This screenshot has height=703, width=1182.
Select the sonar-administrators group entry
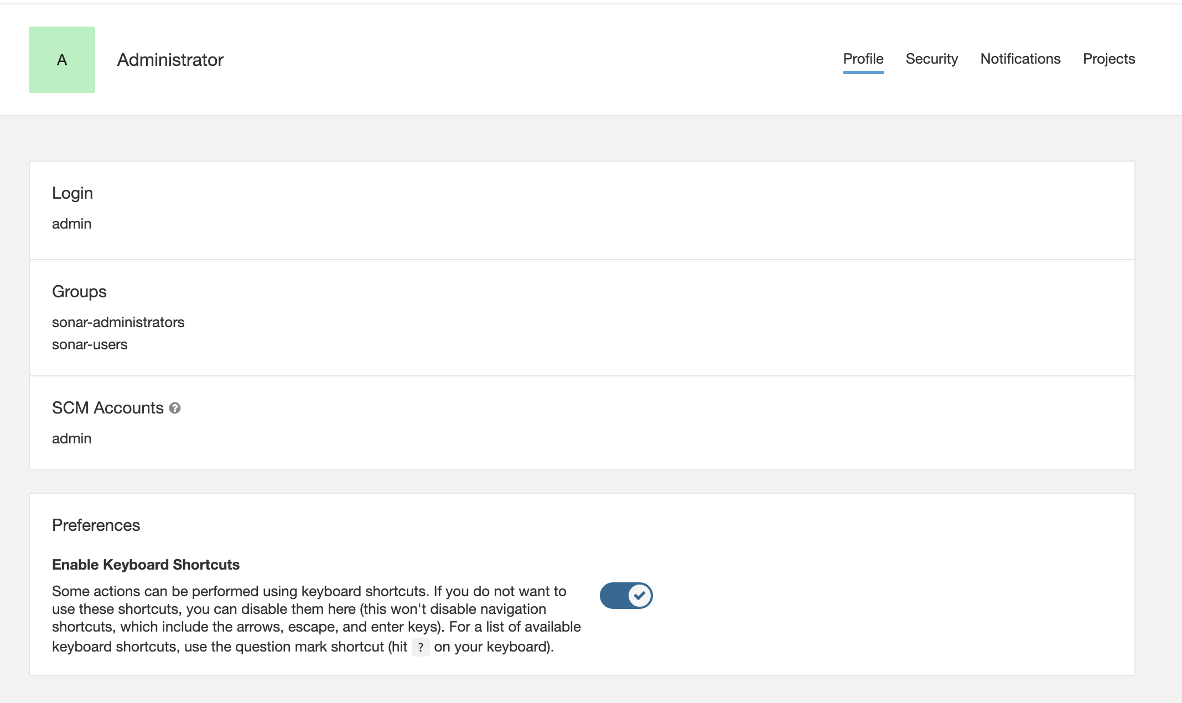pos(118,322)
